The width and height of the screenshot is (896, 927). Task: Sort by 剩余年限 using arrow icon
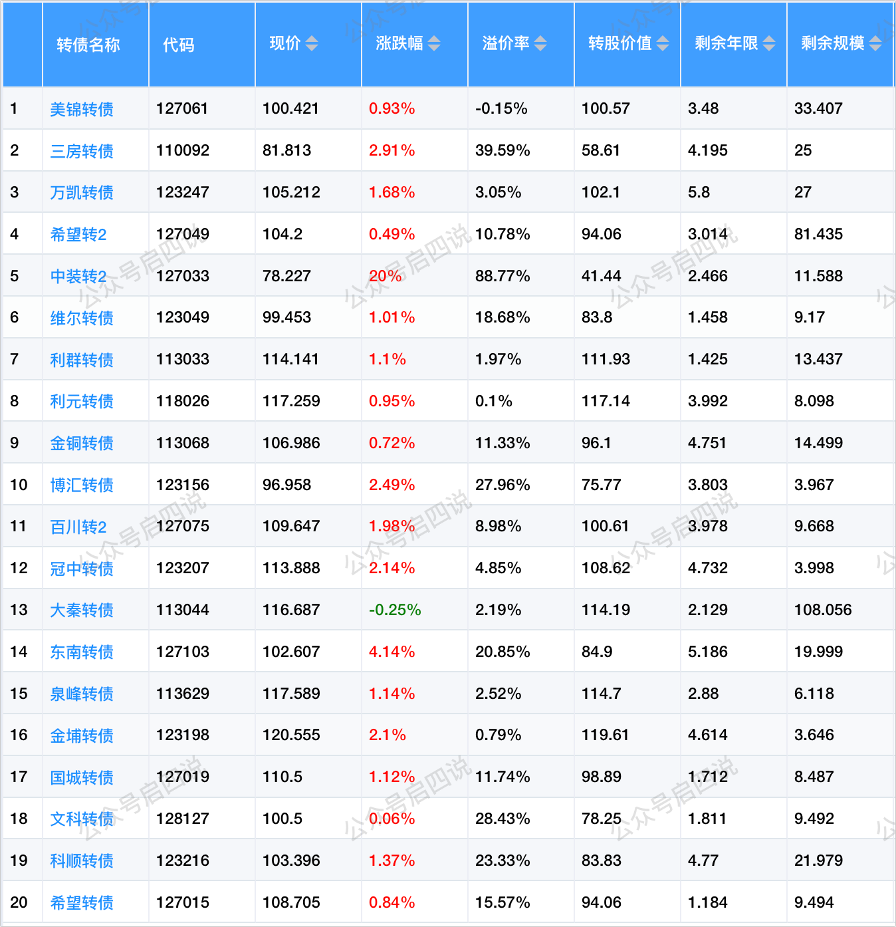click(x=769, y=44)
